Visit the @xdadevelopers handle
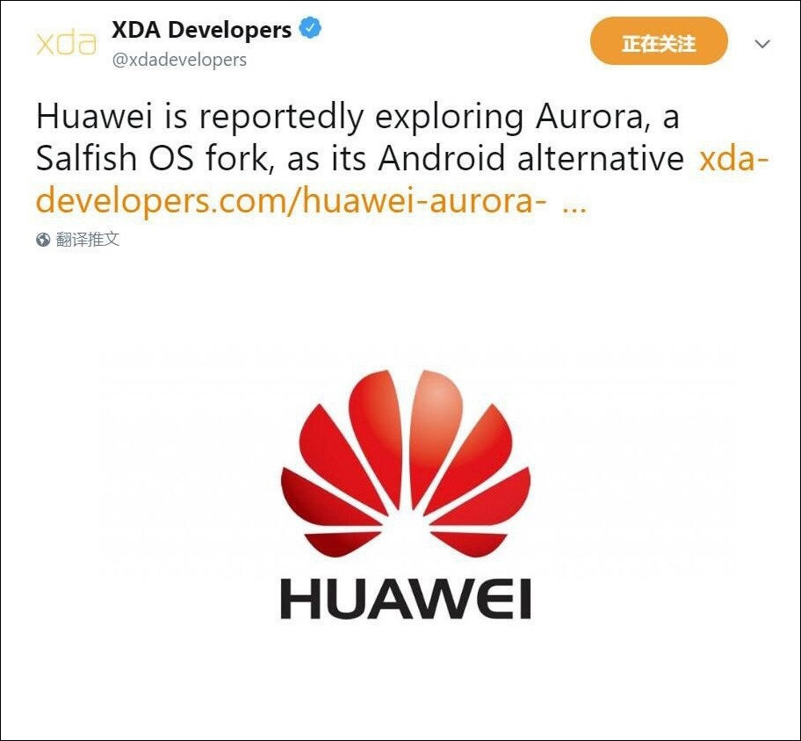The width and height of the screenshot is (801, 741). 179,60
